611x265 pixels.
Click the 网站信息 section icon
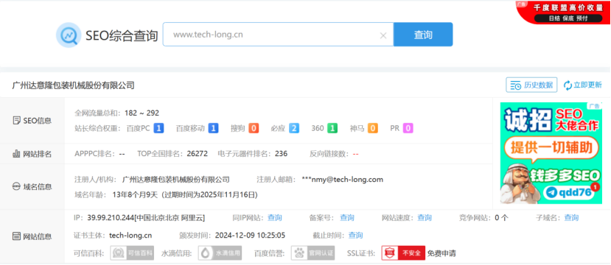16,236
